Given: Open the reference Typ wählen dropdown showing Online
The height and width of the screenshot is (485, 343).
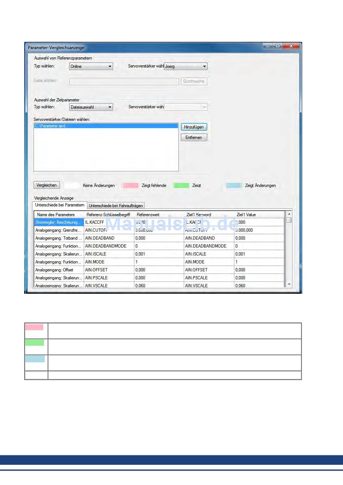Looking at the screenshot, I should coord(91,66).
